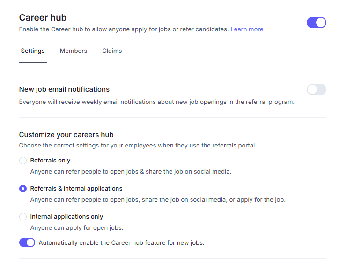Viewport: 347px width, 264px height.
Task: Switch to the Members tab
Action: click(74, 51)
